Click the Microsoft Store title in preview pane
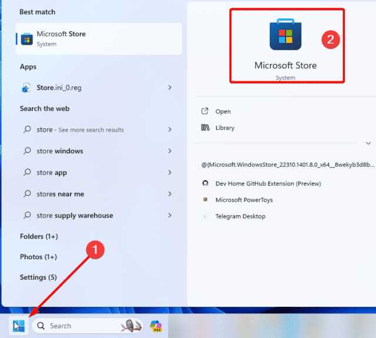Screen dimensions: 376x338 pos(286,65)
